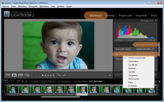
Task: Switch to the Imprimir module
Action: point(142,16)
